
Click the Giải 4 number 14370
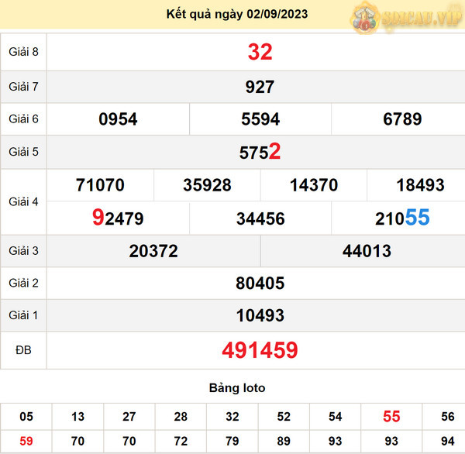314,185
